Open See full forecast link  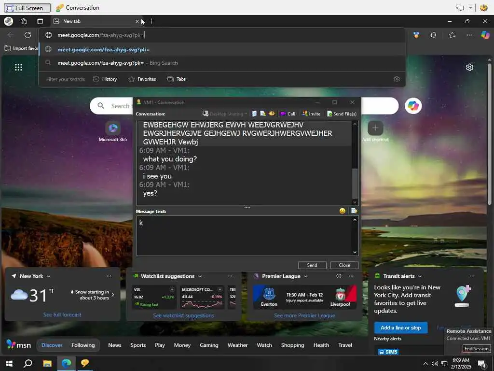[x=62, y=314]
